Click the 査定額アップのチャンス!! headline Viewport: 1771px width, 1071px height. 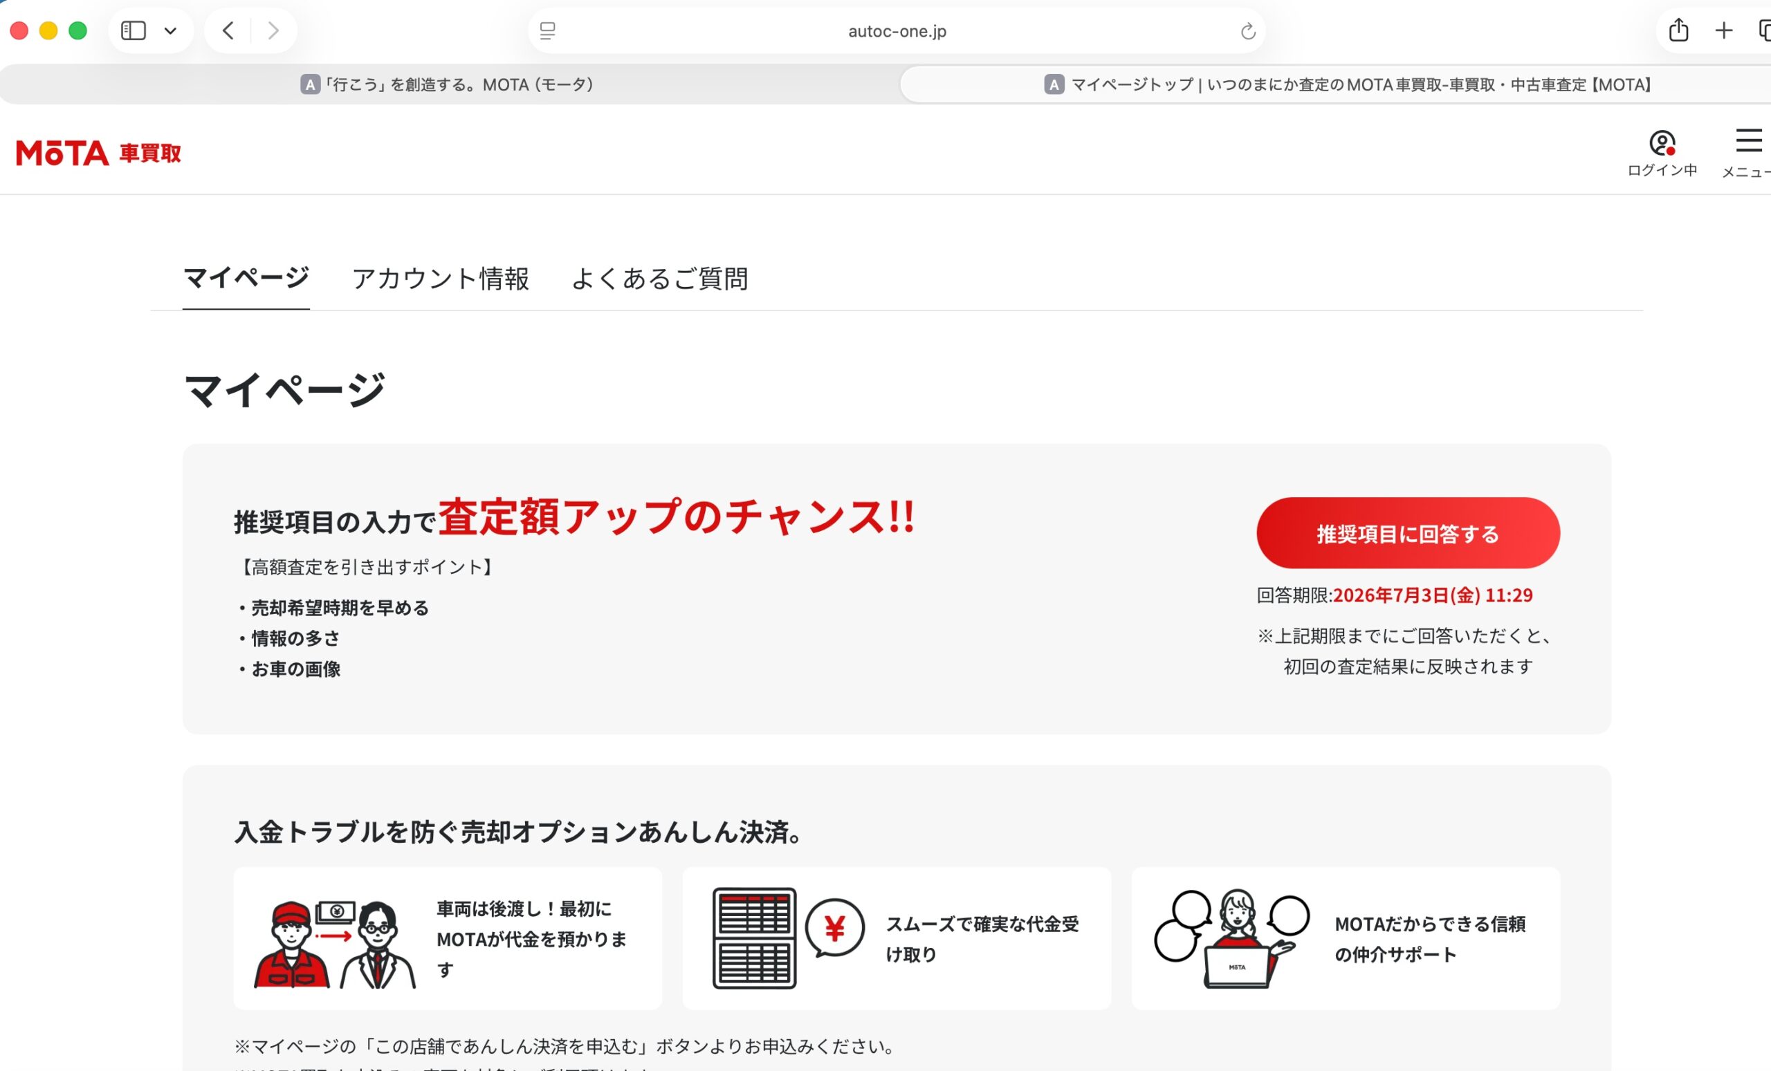[677, 517]
